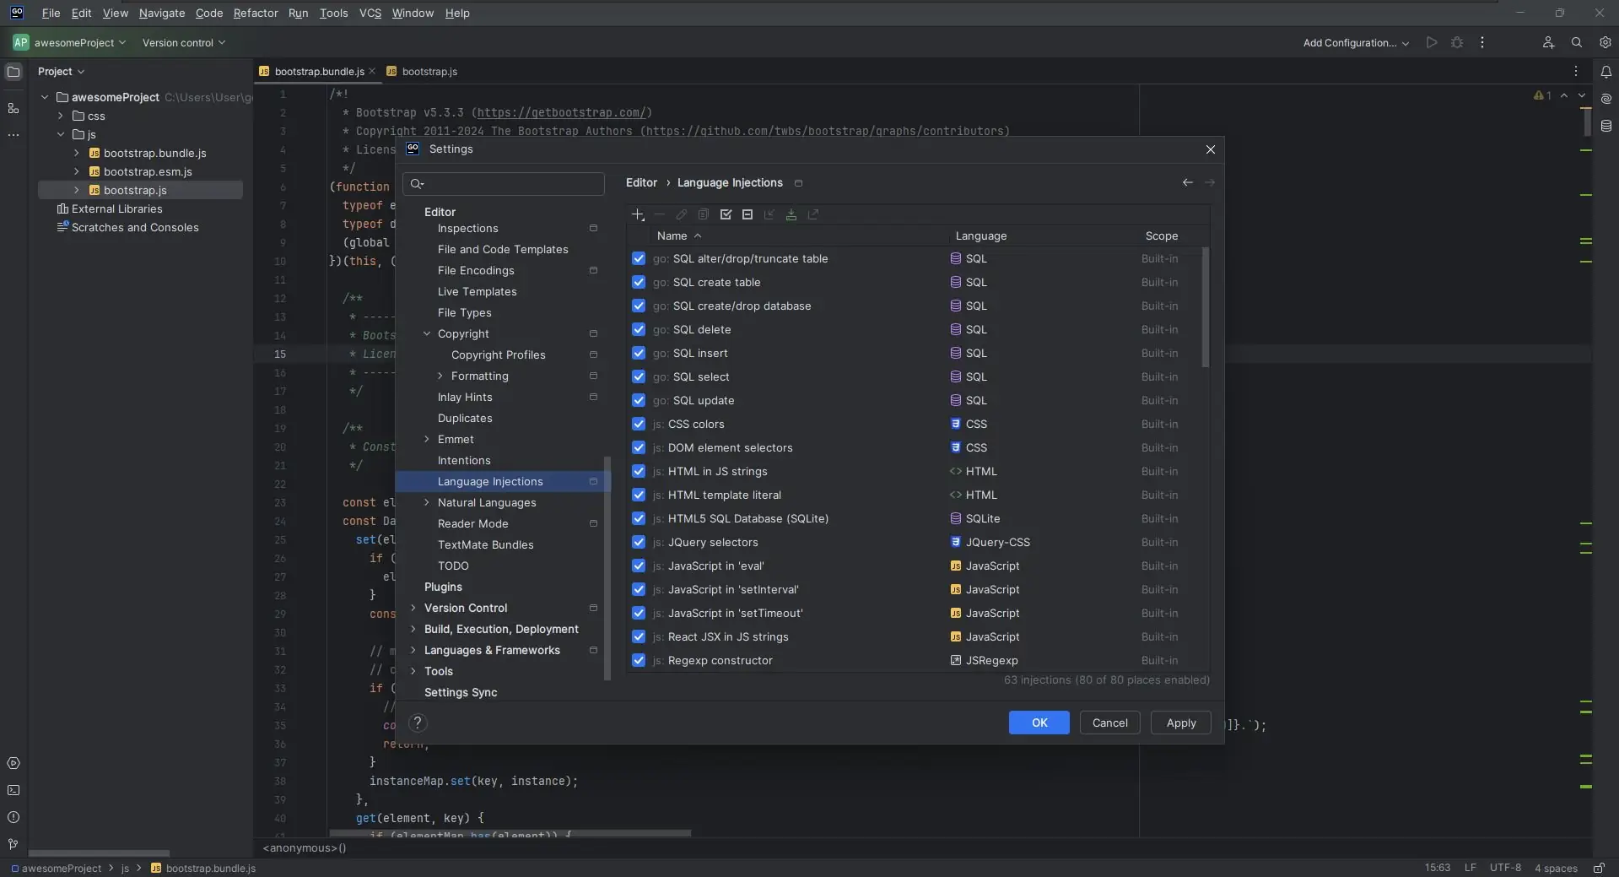Open the Terminal tool window icon
The width and height of the screenshot is (1619, 877).
click(13, 791)
